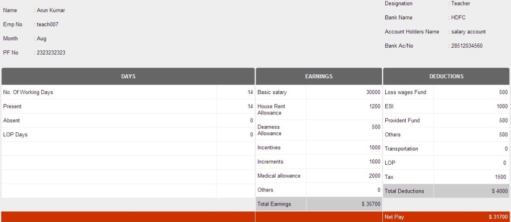The image size is (511, 222).
Task: Select the Total Earnings amount $ 35700
Action: coord(371,204)
